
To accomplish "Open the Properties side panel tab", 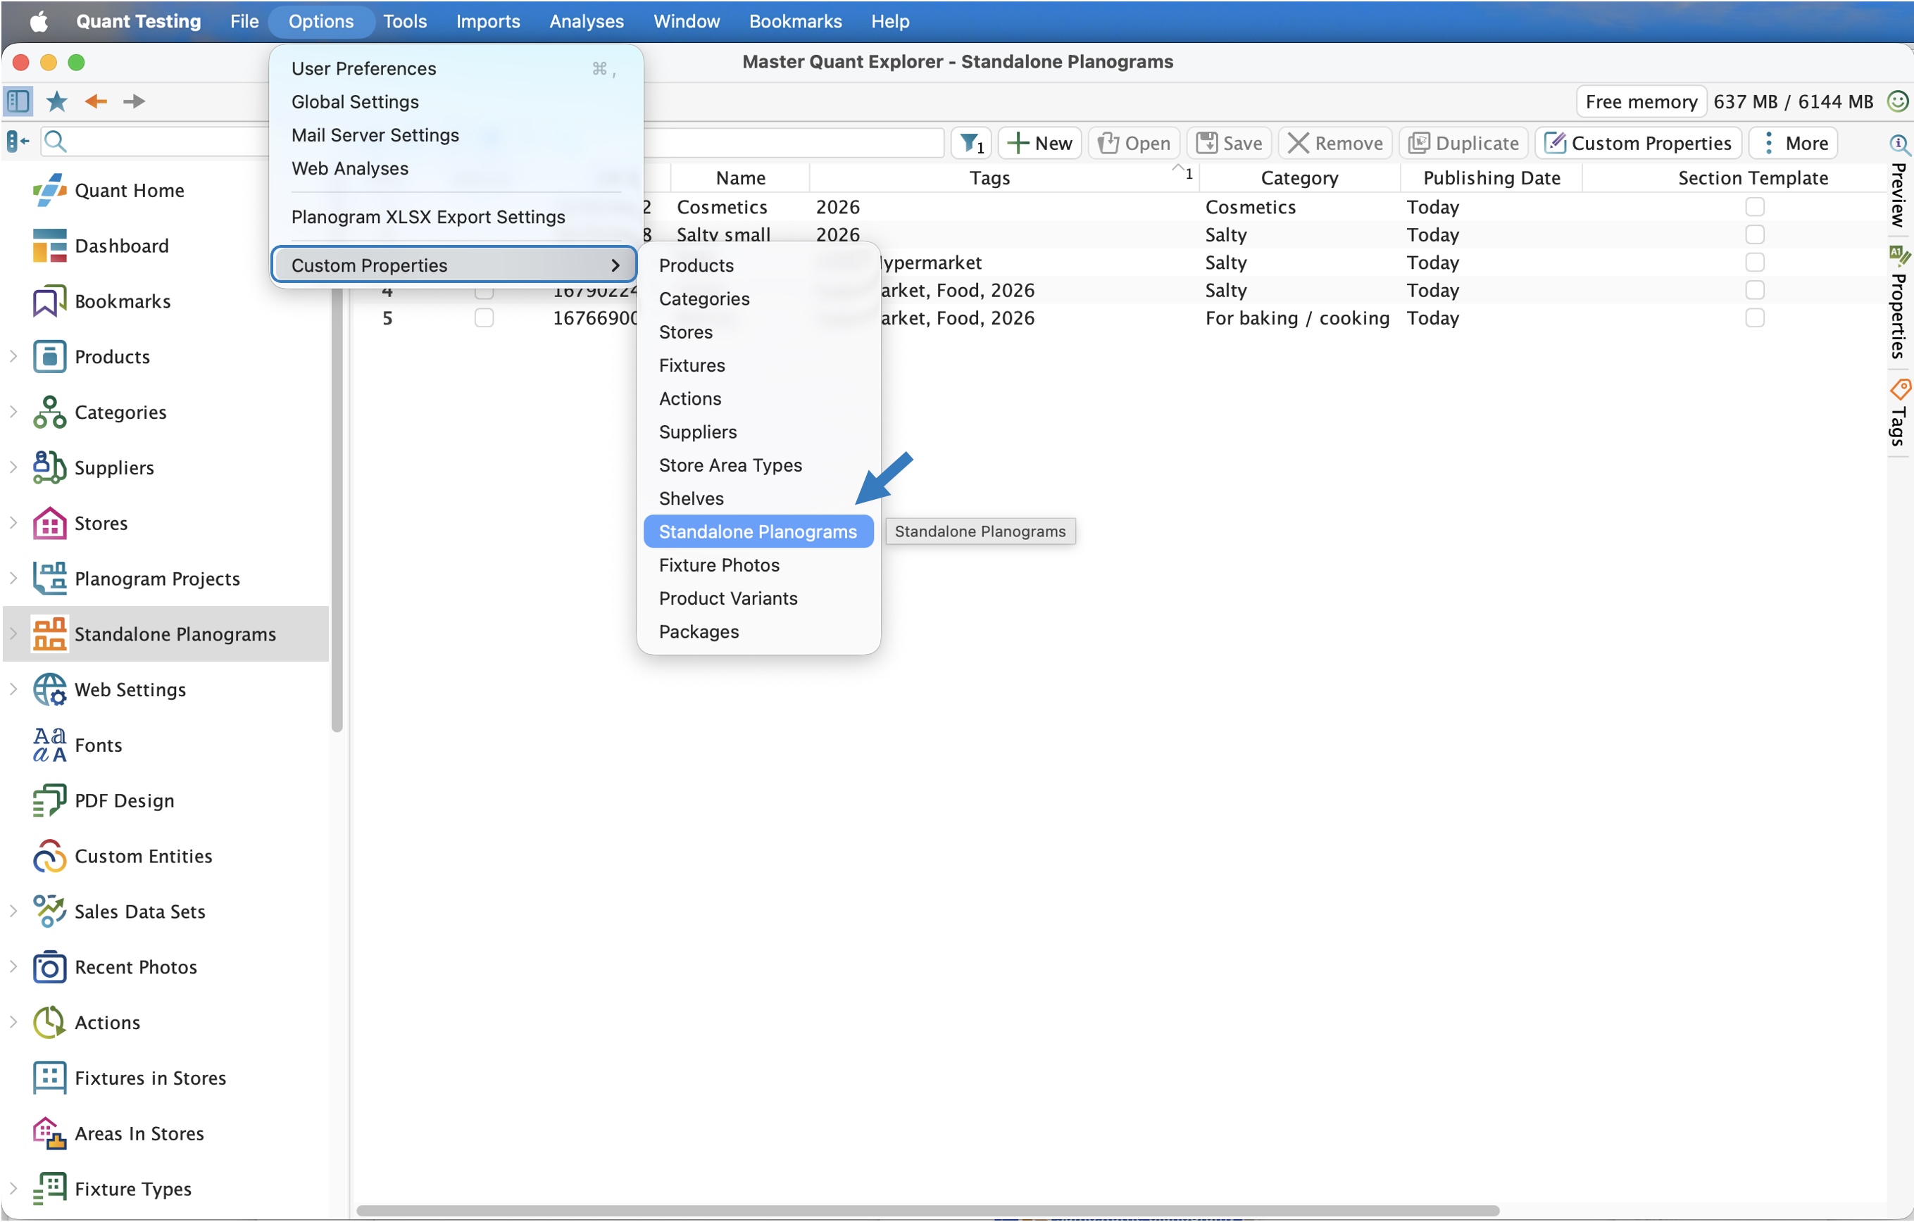I will tap(1899, 304).
